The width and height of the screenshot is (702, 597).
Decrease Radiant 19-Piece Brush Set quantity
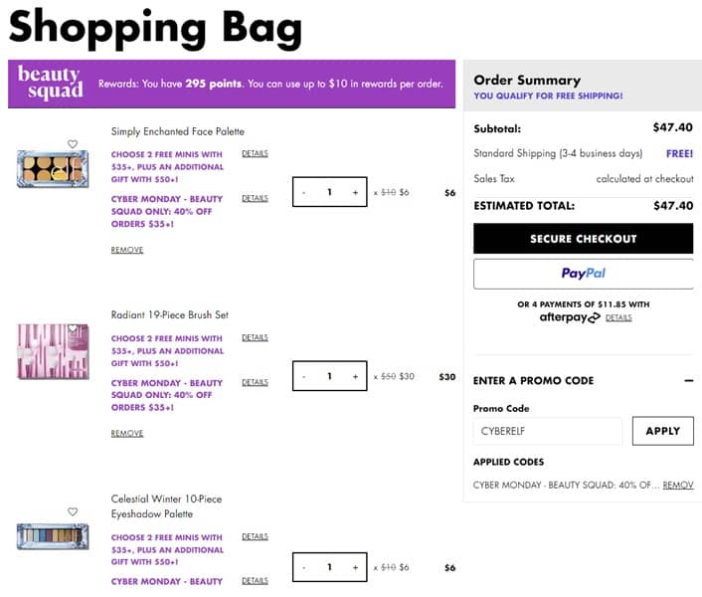tap(304, 376)
